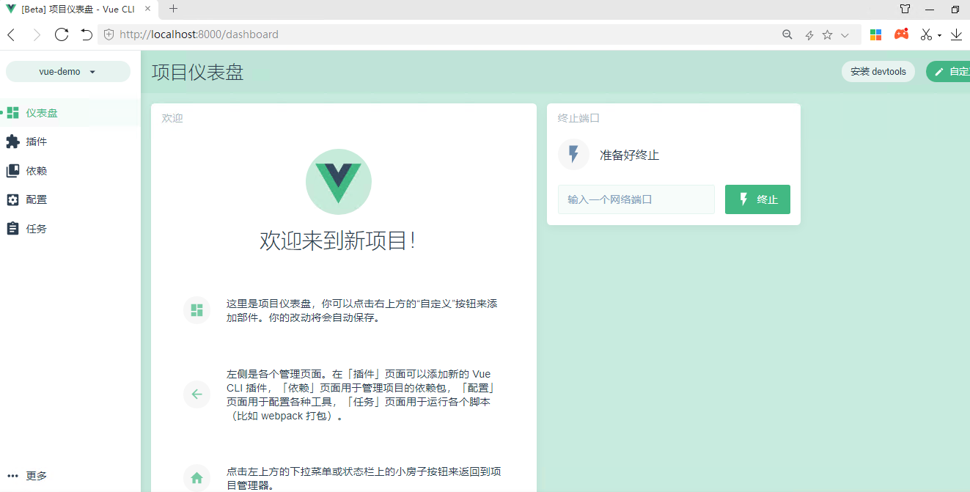
Task: Click the lightning icon beside 准备好终止
Action: coord(573,155)
